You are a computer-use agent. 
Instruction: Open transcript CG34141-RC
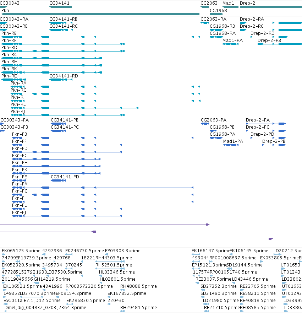[x=64, y=26]
